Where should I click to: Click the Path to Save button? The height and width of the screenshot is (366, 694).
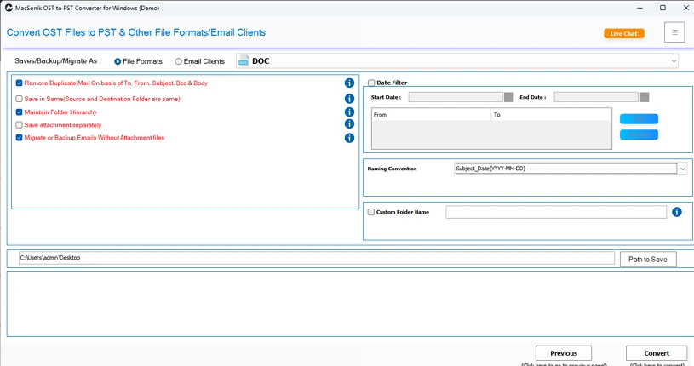point(647,259)
